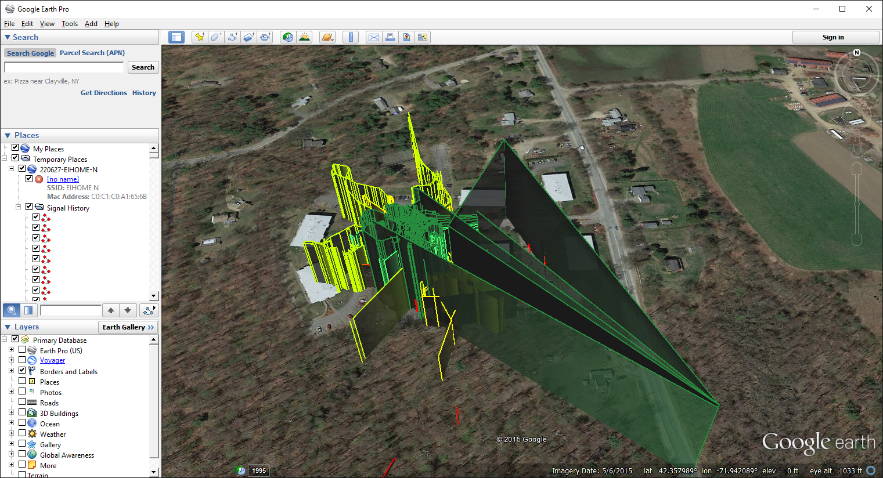Screen dimensions: 883x478
Task: Open the File menu
Action: [x=9, y=24]
